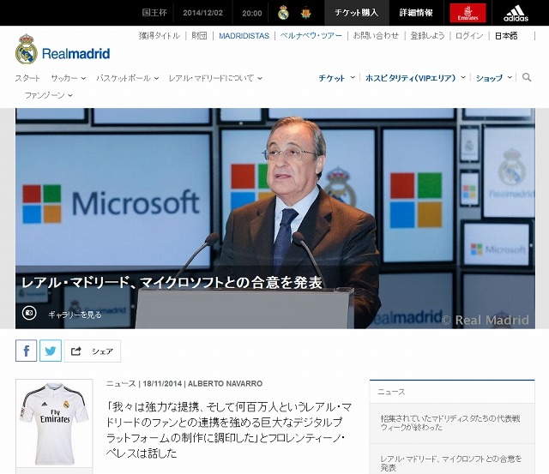Click the 国王杯 competition label
Image resolution: width=549 pixels, height=474 pixels.
click(154, 13)
